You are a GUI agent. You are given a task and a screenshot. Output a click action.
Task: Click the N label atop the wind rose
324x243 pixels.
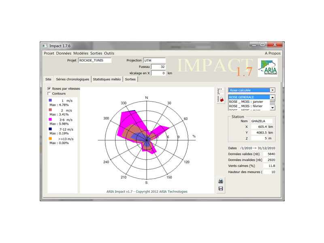[147, 98]
